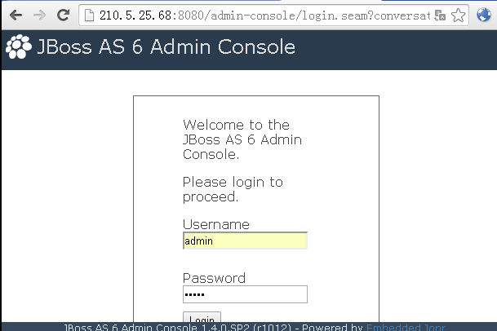Image resolution: width=497 pixels, height=331 pixels.
Task: Bookmark this page with the star
Action: pos(458,15)
